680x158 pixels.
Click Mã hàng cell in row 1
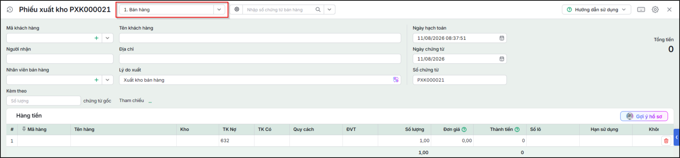tap(44, 141)
